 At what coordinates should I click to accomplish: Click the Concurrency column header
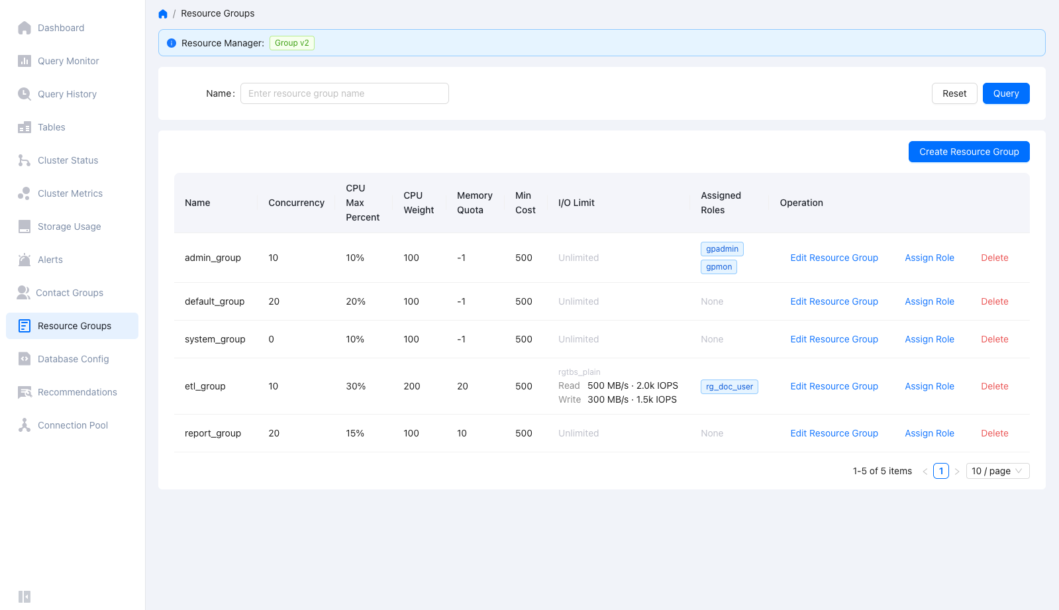point(296,203)
